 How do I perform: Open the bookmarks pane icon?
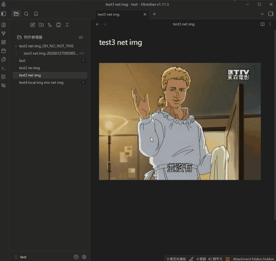[x=36, y=14]
